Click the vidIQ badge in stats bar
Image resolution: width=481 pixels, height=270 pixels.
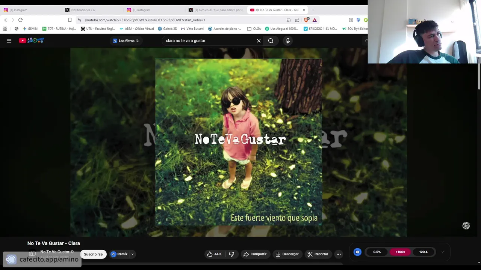pos(357,252)
